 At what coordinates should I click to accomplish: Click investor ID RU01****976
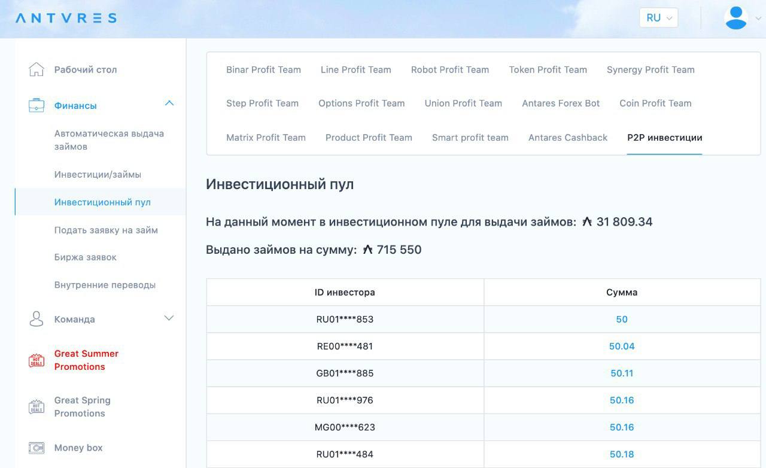point(345,400)
